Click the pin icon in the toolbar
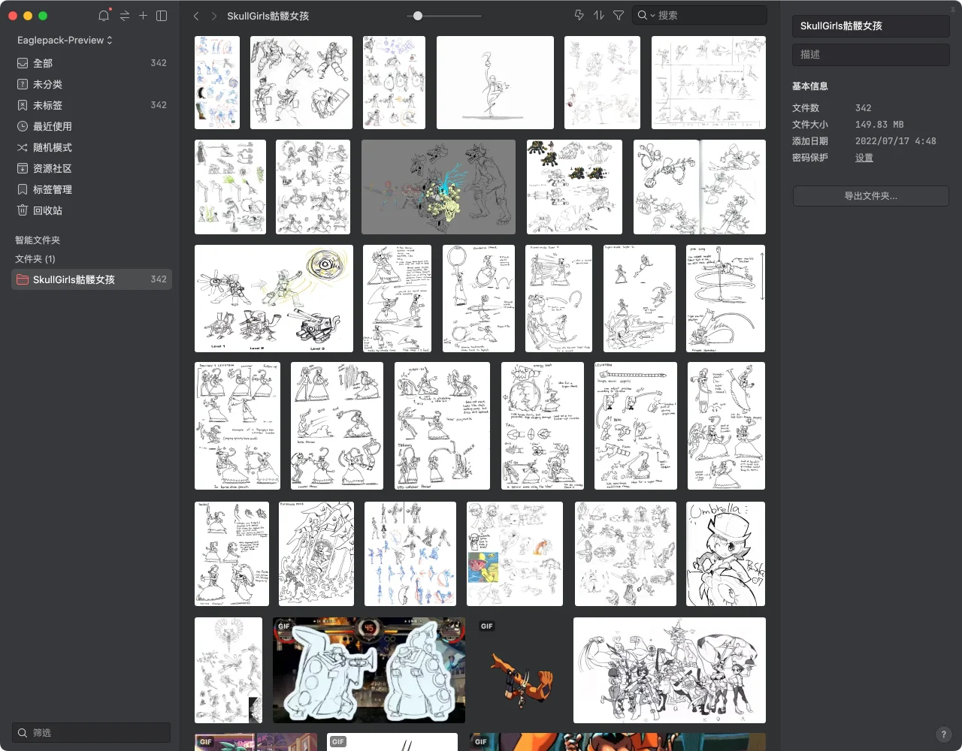Image resolution: width=962 pixels, height=751 pixels. (x=579, y=15)
